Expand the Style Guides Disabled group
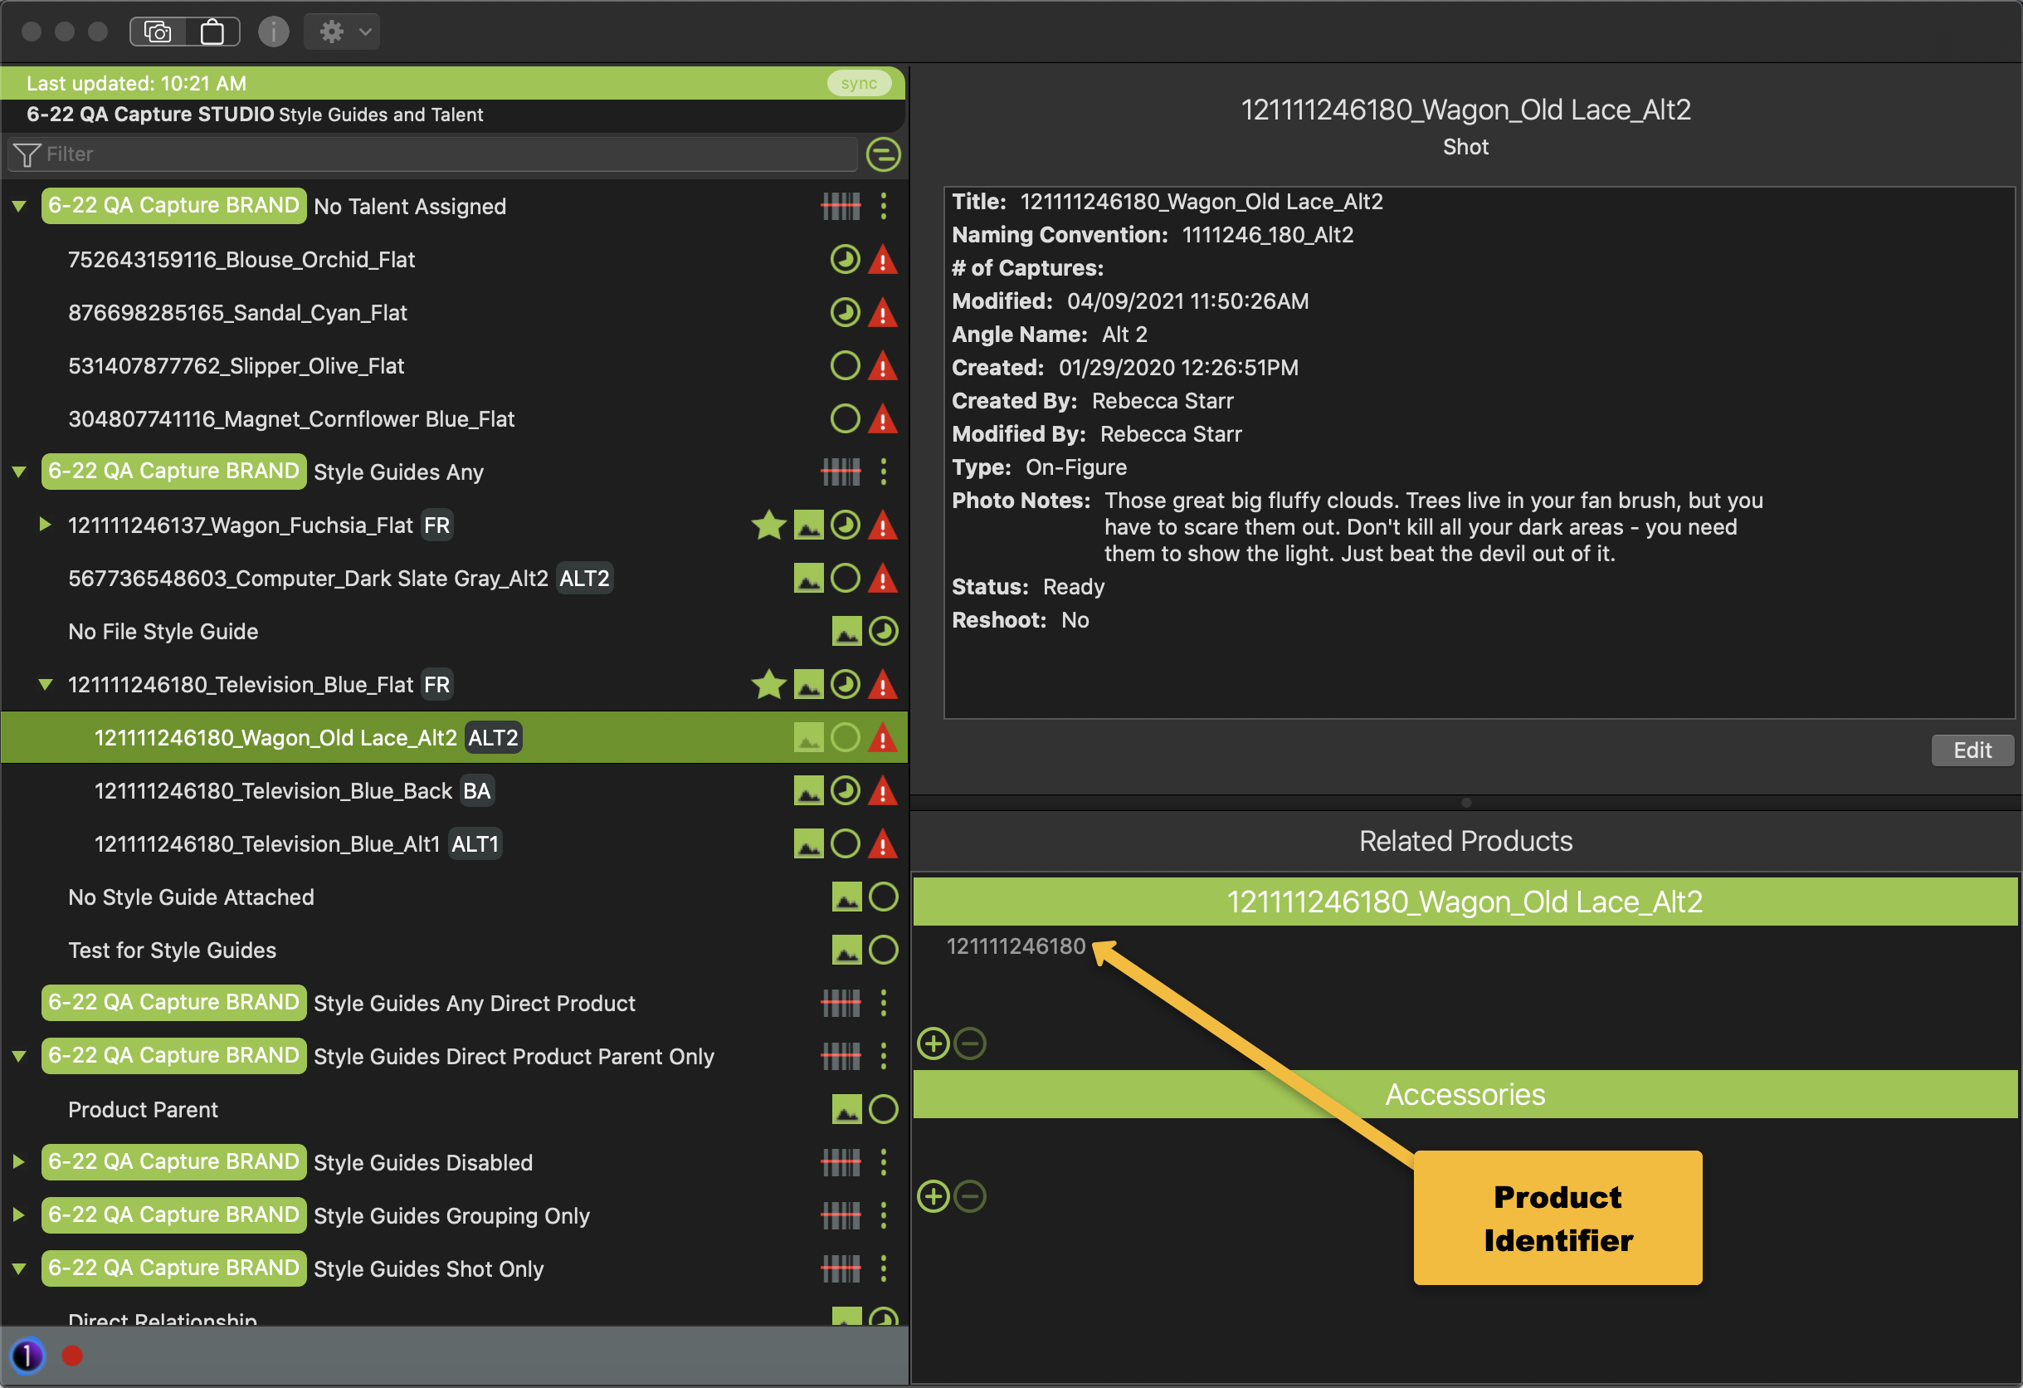The width and height of the screenshot is (2023, 1388). [18, 1162]
